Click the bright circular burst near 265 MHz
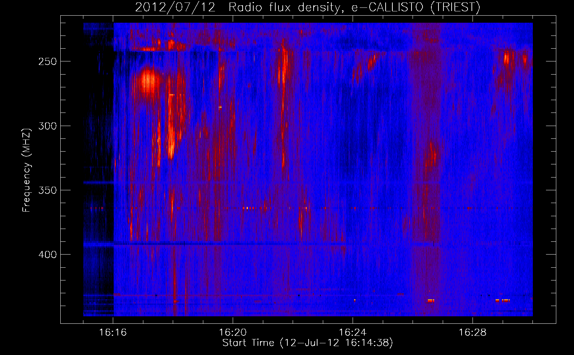This screenshot has width=574, height=355. tap(148, 82)
